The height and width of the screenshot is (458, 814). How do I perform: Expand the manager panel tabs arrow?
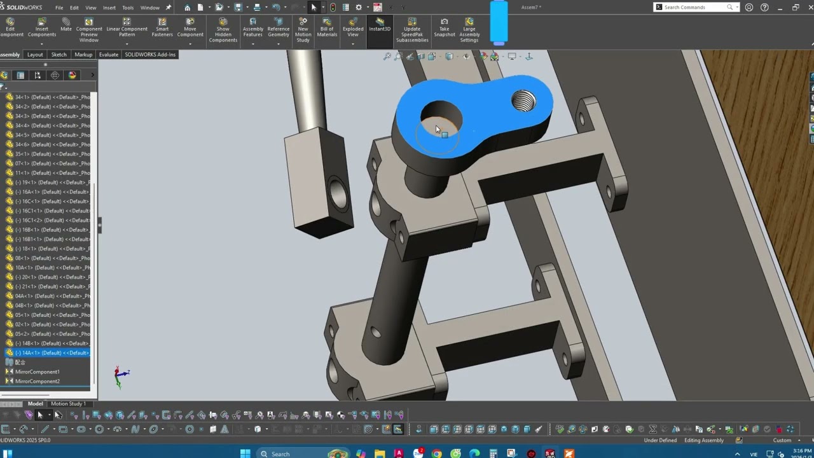point(93,76)
